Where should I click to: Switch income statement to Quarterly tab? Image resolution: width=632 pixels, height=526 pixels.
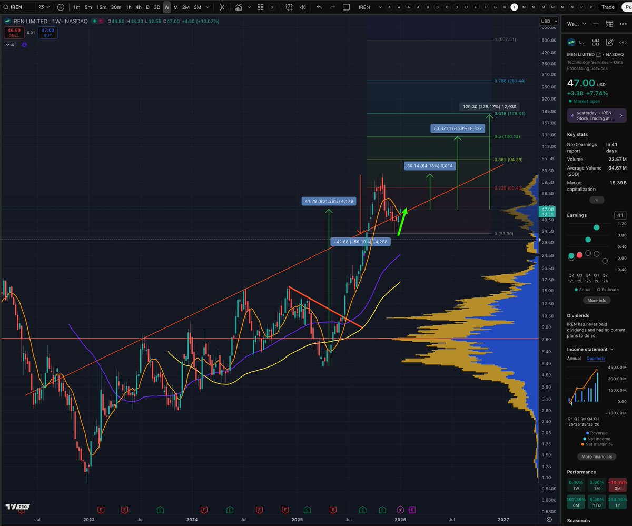(596, 358)
